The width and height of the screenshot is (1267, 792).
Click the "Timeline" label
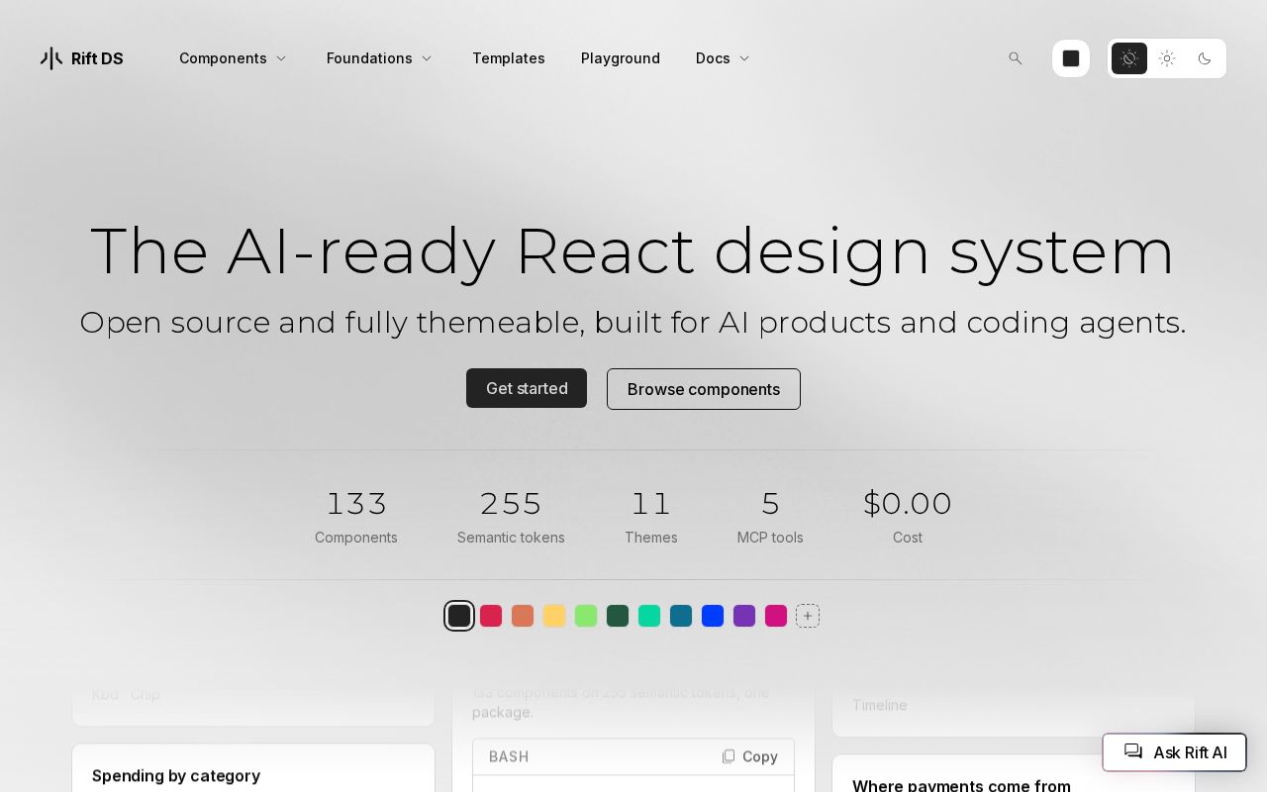pyautogui.click(x=880, y=705)
